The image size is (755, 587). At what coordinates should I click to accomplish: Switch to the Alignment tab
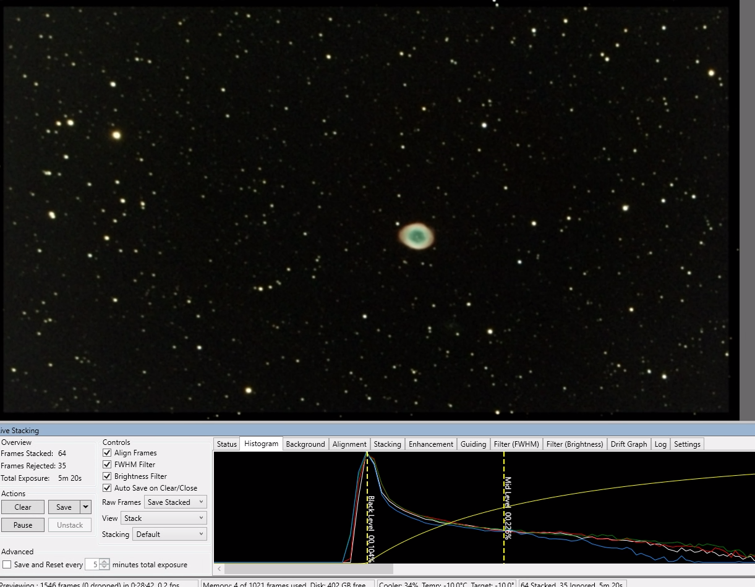pos(349,444)
